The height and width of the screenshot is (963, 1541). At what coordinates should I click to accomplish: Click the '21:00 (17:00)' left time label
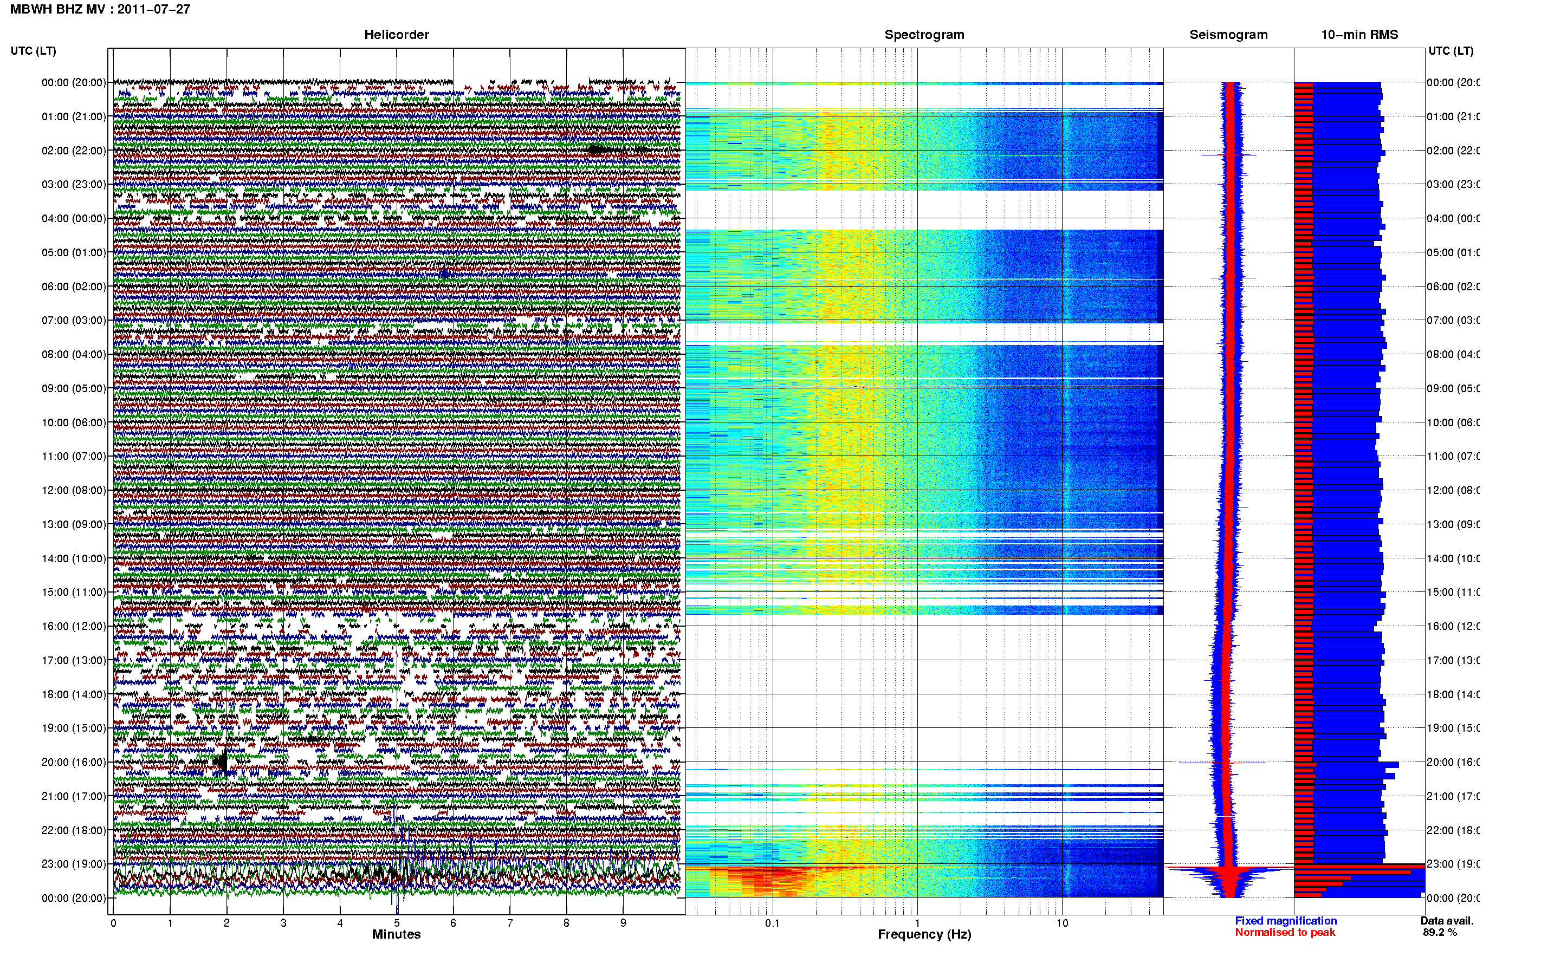point(74,796)
